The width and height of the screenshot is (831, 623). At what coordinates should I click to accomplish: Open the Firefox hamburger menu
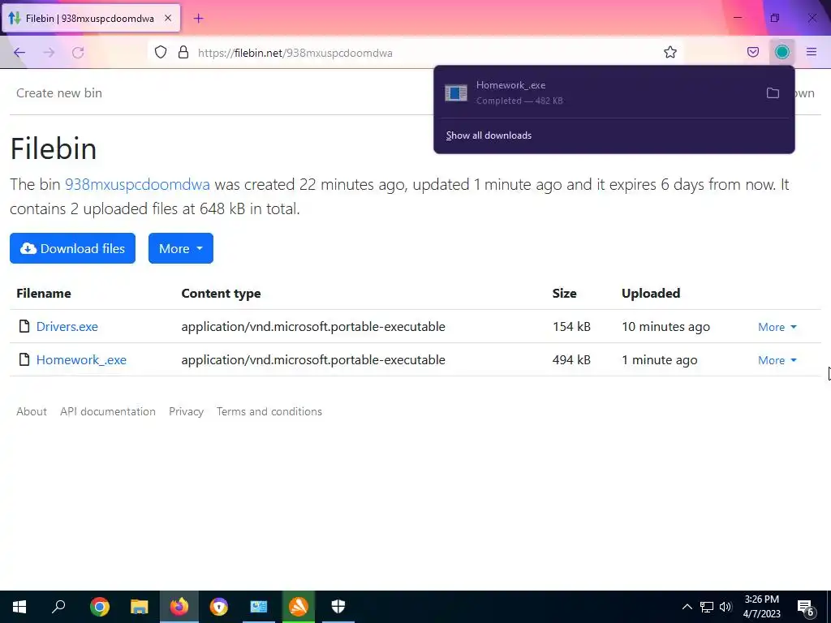point(812,52)
